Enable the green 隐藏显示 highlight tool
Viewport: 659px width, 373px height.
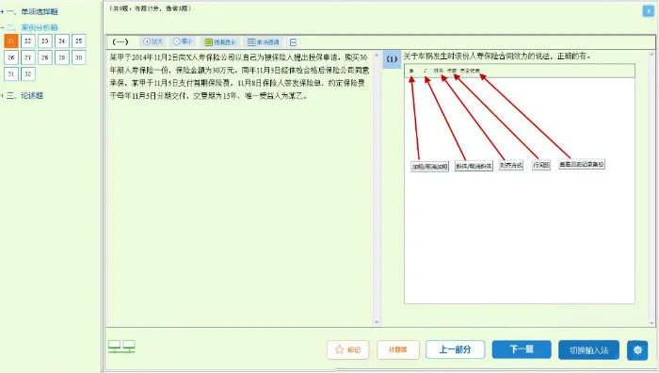tap(220, 42)
